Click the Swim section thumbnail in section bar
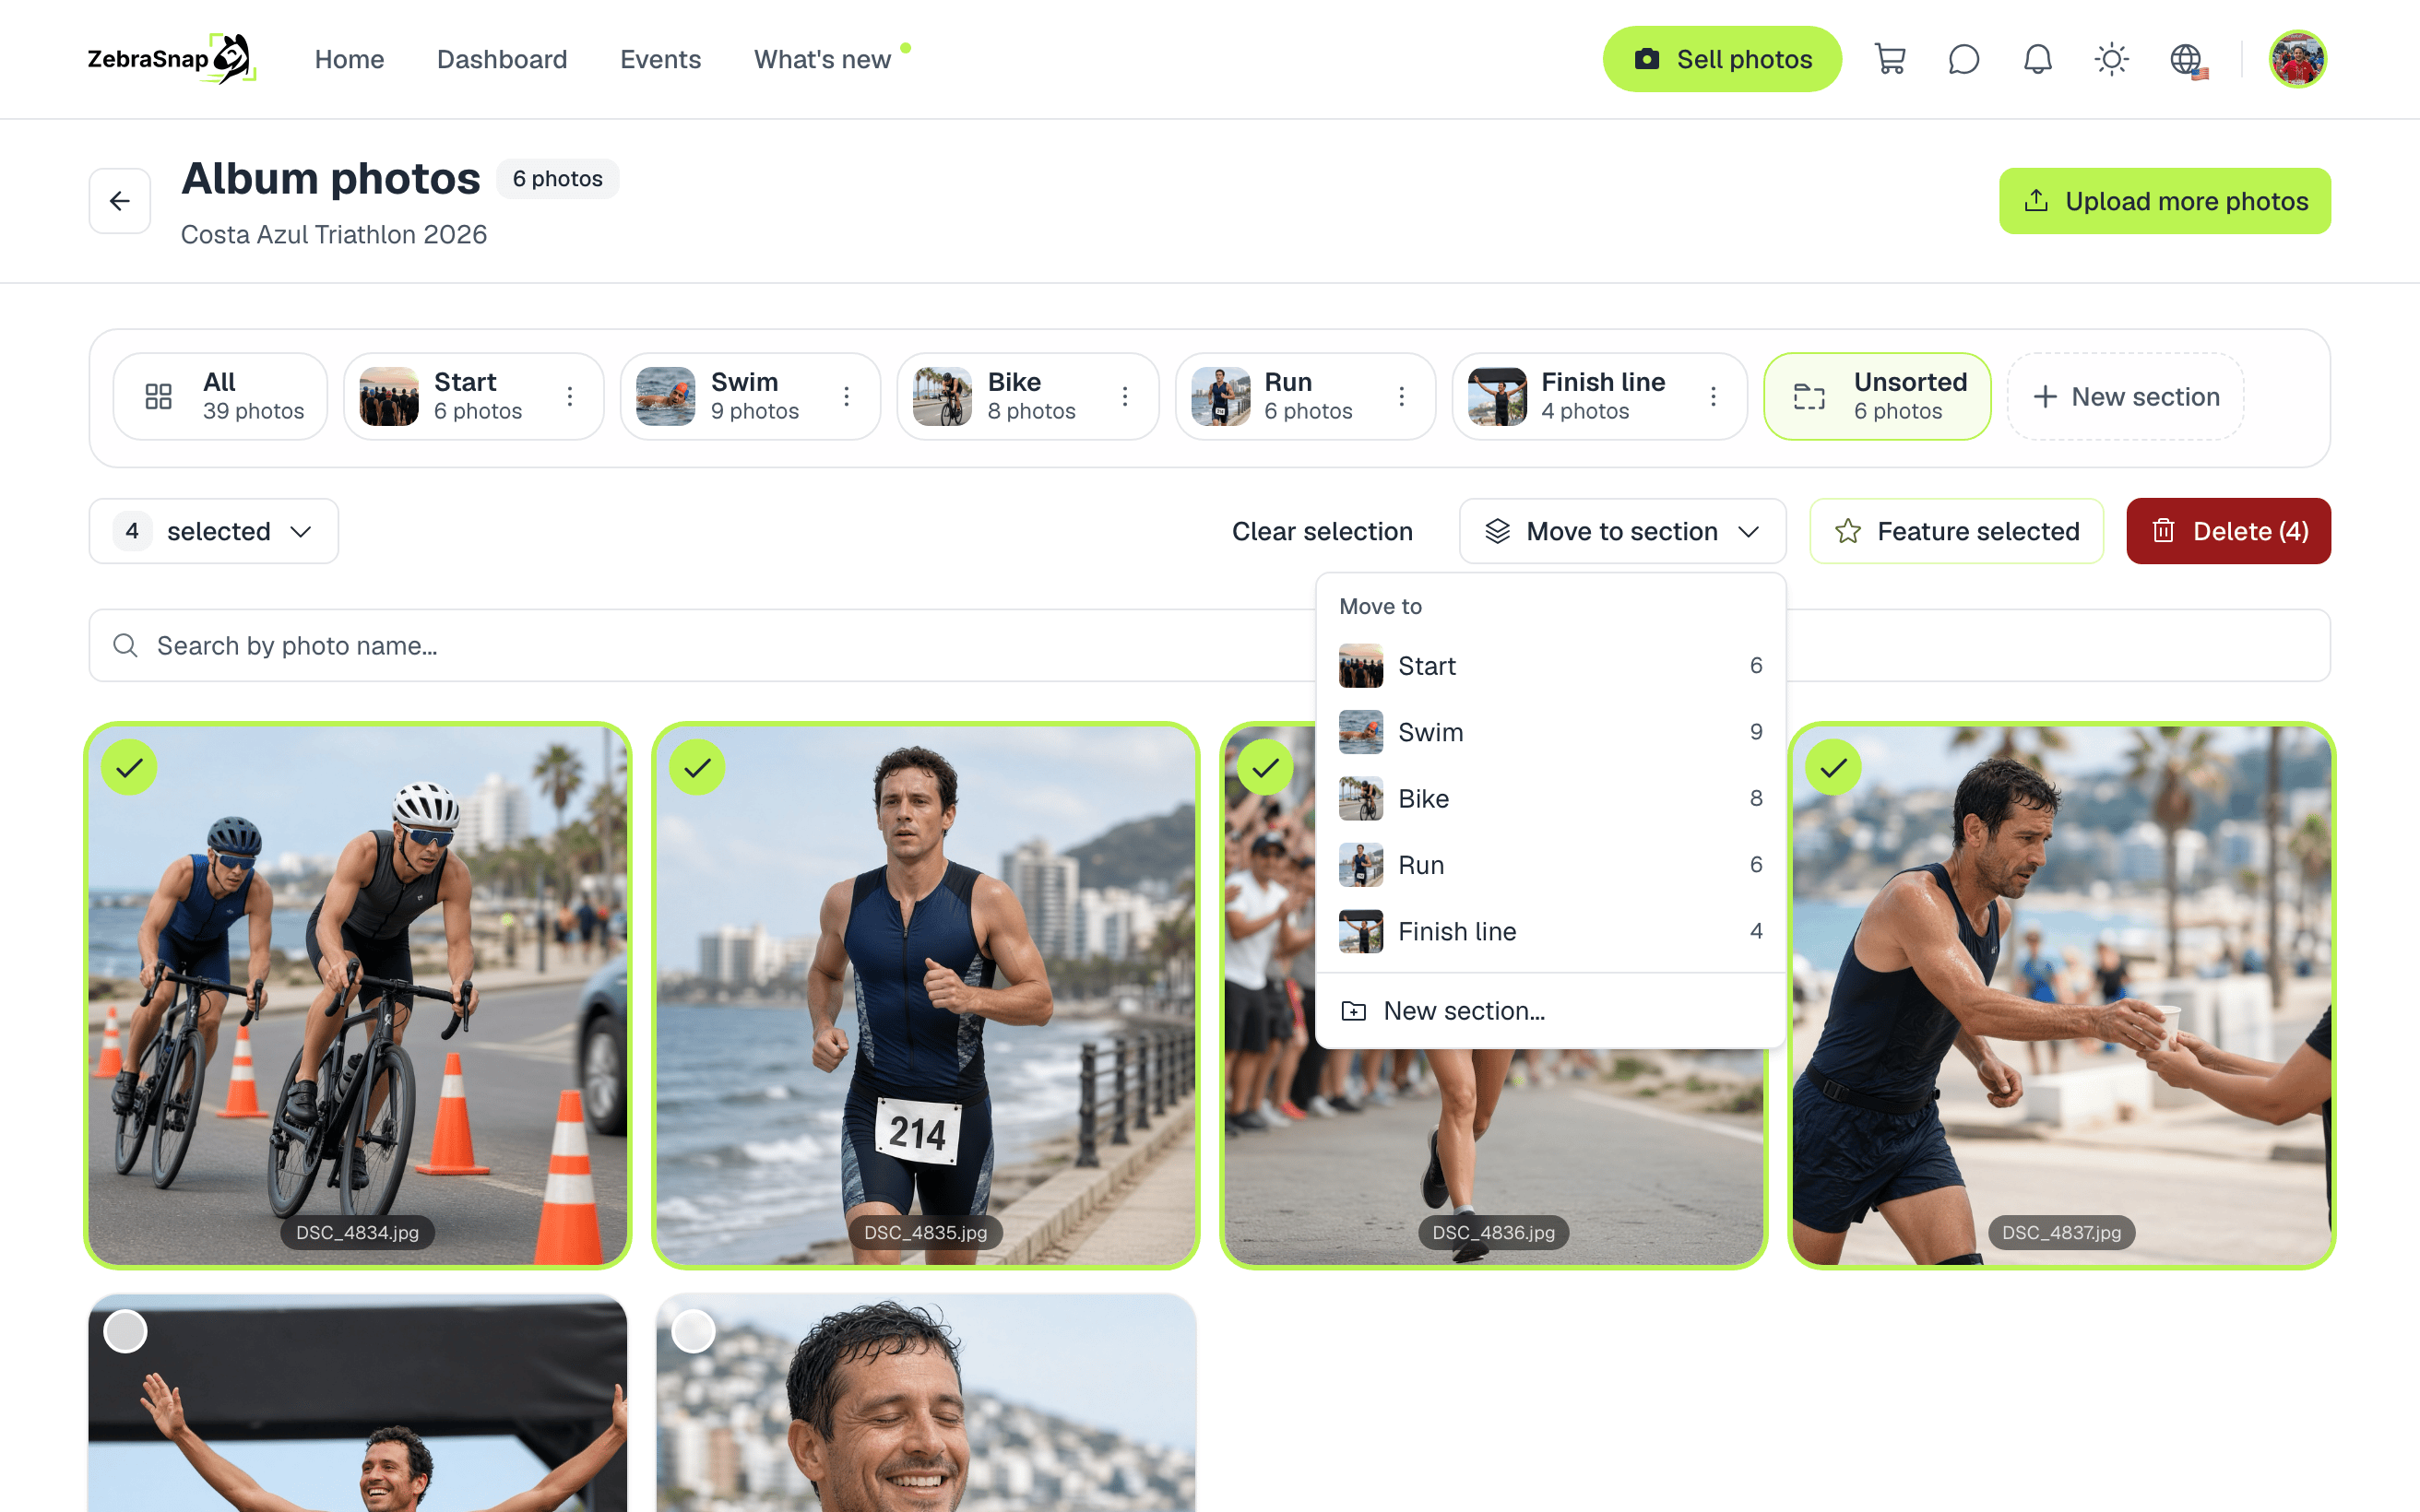The width and height of the screenshot is (2420, 1512). point(666,396)
